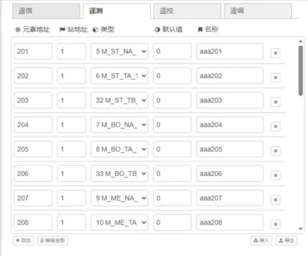Screen dimensions: 308x256
Task: Expand the 32 M_ST_TB type dropdown
Action: pyautogui.click(x=119, y=100)
